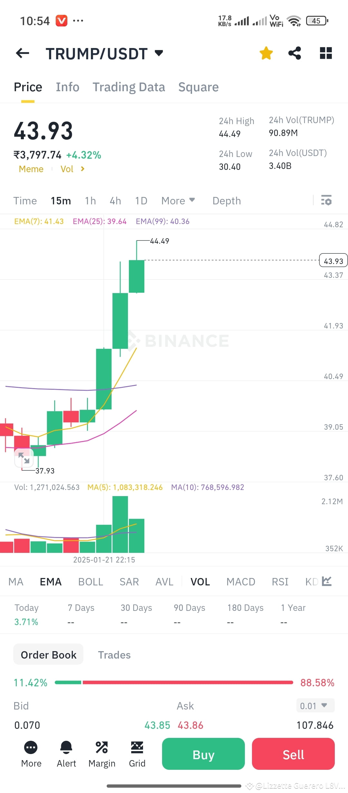This screenshot has height=793, width=348.
Task: Open Grid trading icon
Action: coord(137,748)
